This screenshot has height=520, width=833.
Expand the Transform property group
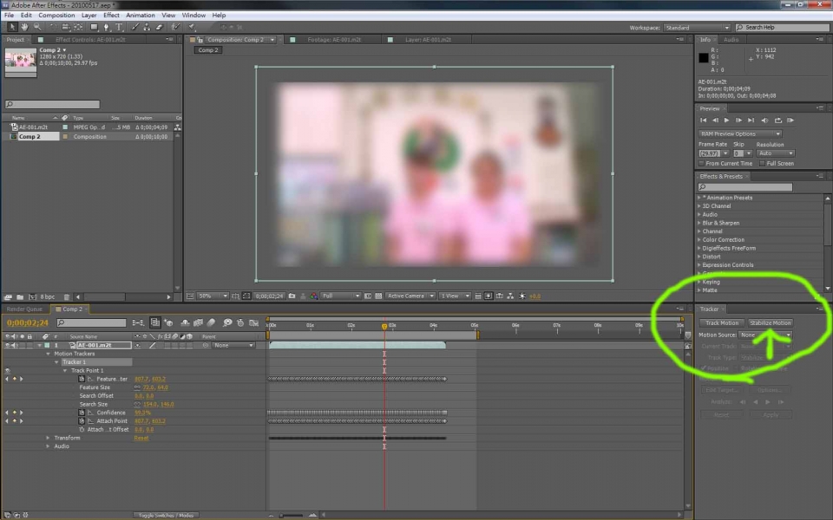pos(48,438)
